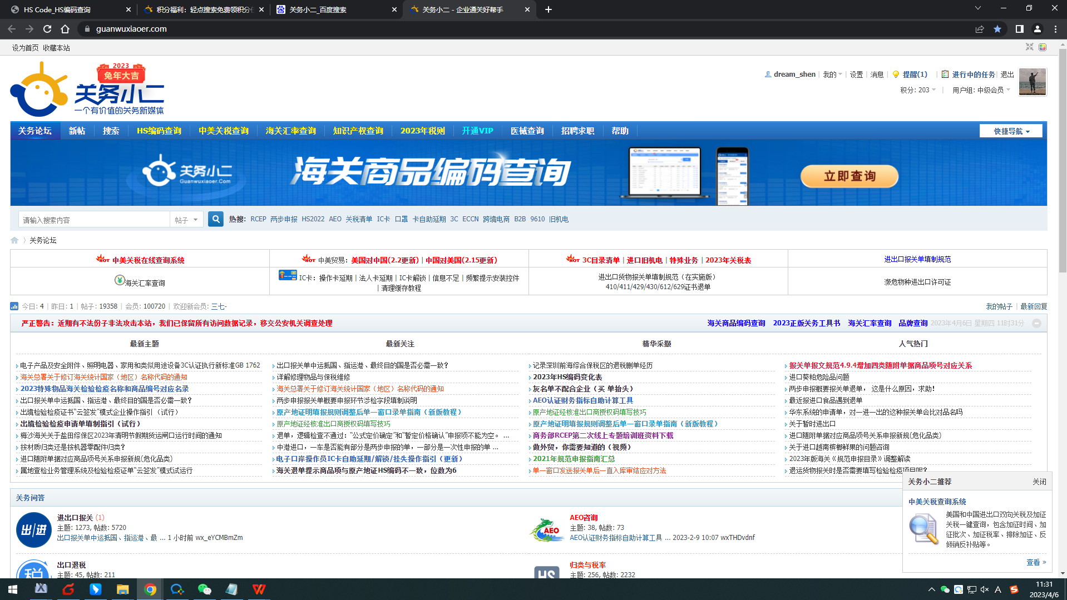
Task: Open the 帖子 search type dropdown
Action: [186, 220]
